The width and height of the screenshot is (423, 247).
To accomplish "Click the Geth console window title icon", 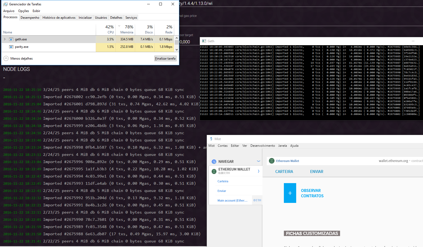I will [x=204, y=41].
